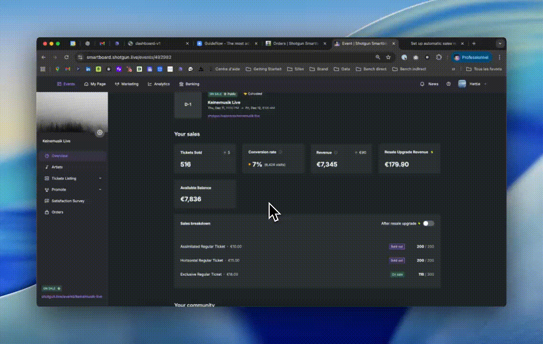543x344 pixels.
Task: Switch to the dashboard-v1 browser tab
Action: point(158,43)
